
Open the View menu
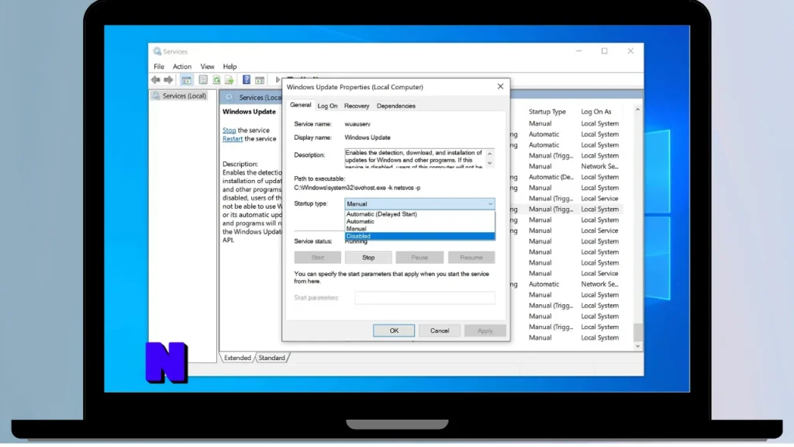point(207,67)
